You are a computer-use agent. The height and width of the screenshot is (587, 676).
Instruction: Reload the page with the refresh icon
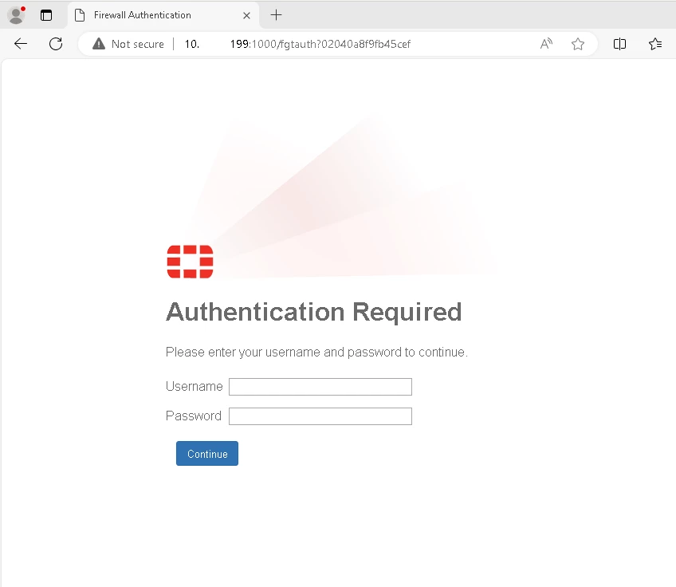[x=56, y=44]
